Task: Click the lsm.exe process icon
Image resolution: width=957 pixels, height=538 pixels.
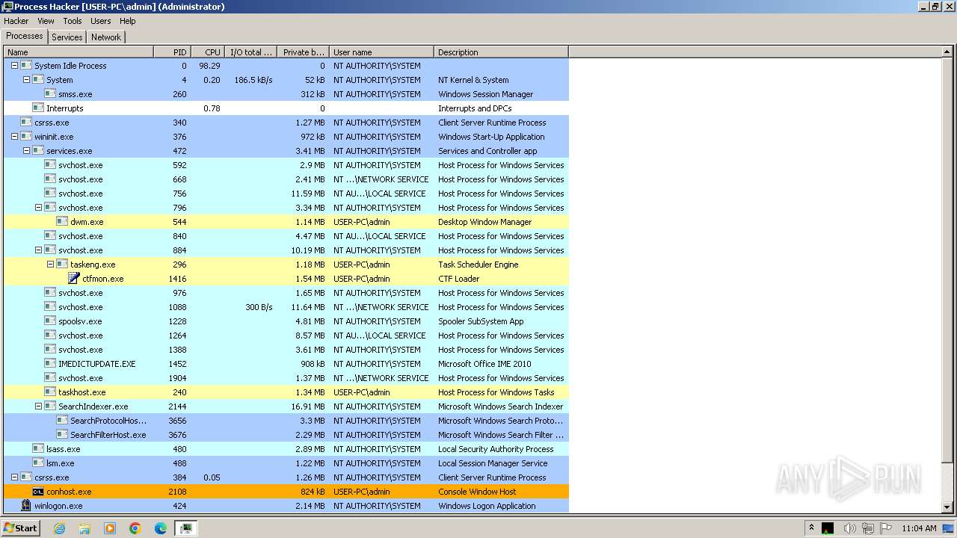Action: pos(38,463)
